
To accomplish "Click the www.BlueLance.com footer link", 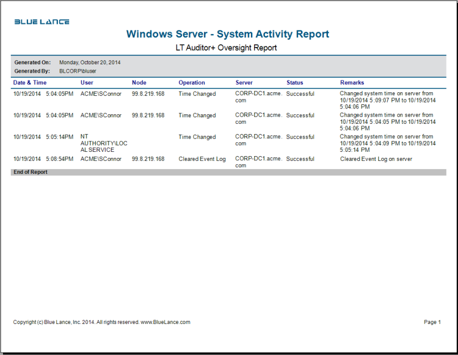I will (165, 322).
